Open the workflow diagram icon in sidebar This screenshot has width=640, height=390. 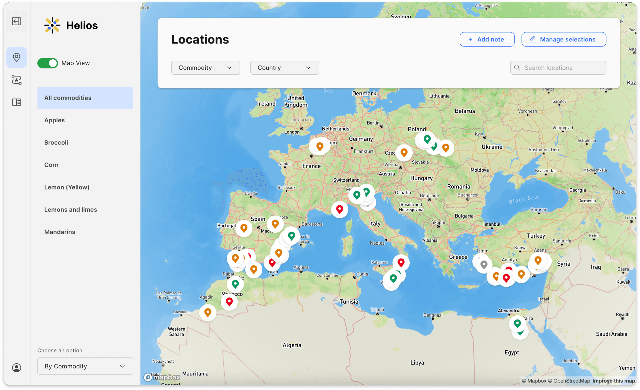click(16, 80)
